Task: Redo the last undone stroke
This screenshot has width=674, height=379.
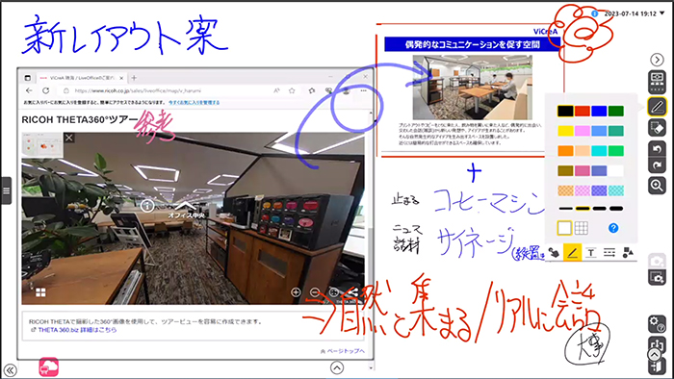Action: coord(657,165)
